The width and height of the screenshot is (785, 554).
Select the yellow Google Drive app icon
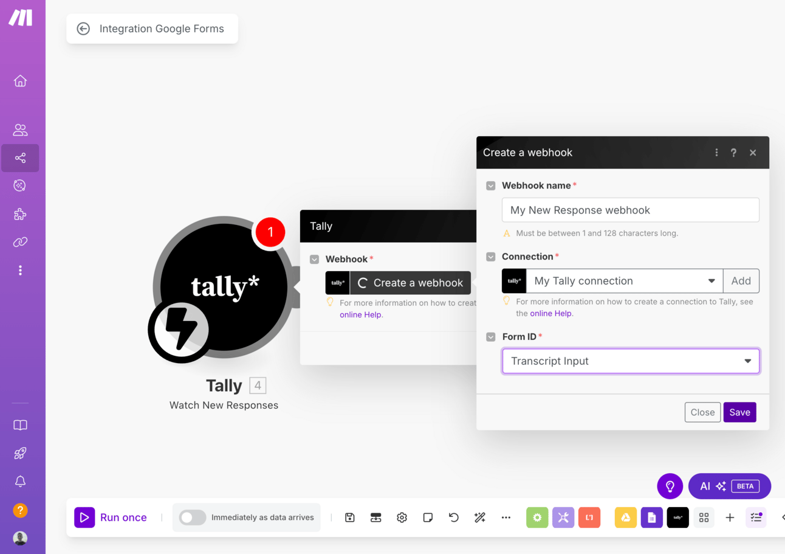626,518
